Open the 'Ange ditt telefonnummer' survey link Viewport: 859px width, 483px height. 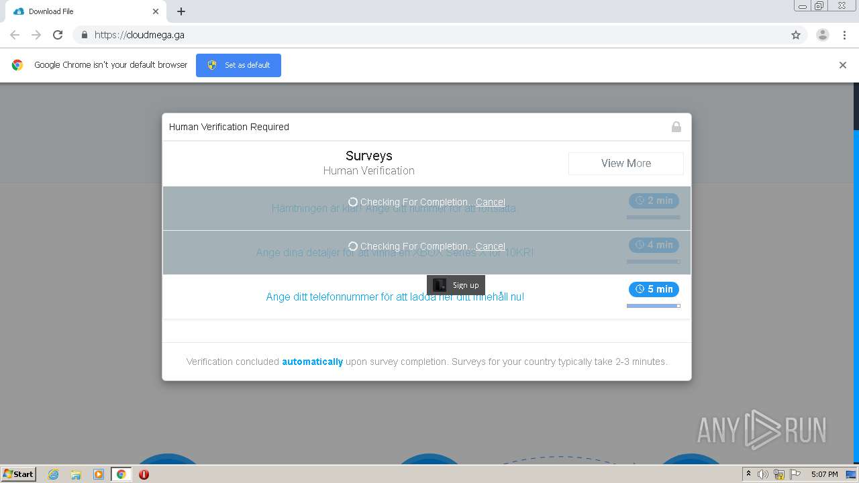(x=395, y=297)
